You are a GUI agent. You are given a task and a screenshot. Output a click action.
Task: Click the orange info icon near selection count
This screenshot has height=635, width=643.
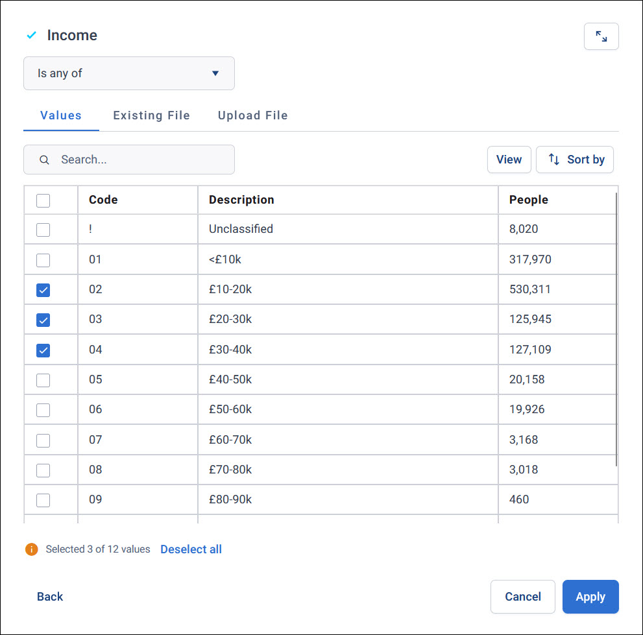pyautogui.click(x=32, y=549)
